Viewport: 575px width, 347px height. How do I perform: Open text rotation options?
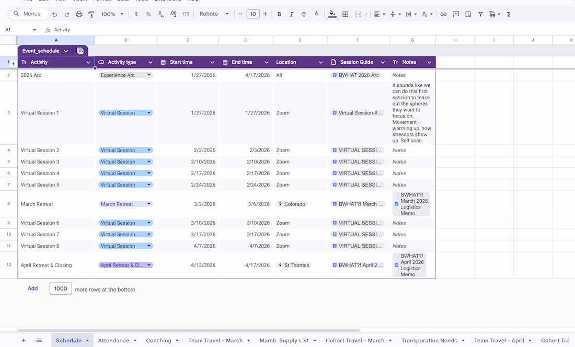[427, 14]
